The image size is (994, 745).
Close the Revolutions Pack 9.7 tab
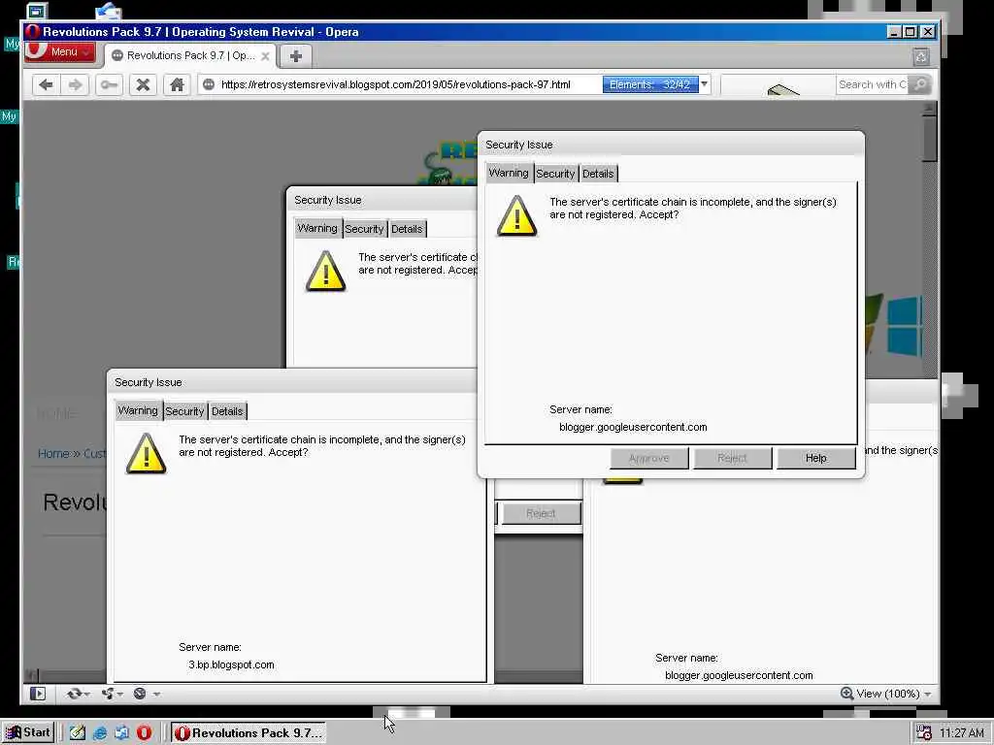tap(265, 56)
